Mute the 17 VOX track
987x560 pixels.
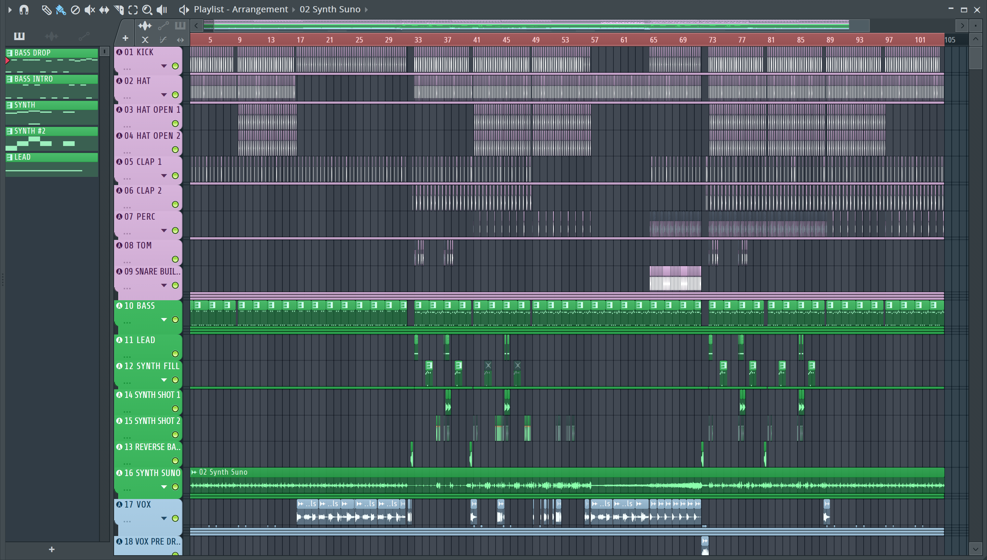[x=175, y=519]
